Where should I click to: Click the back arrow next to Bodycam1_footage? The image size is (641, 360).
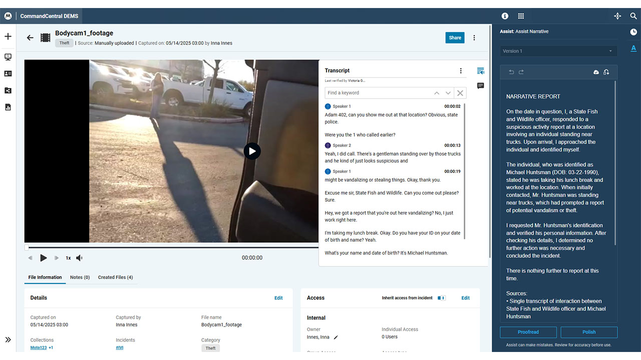coord(30,37)
